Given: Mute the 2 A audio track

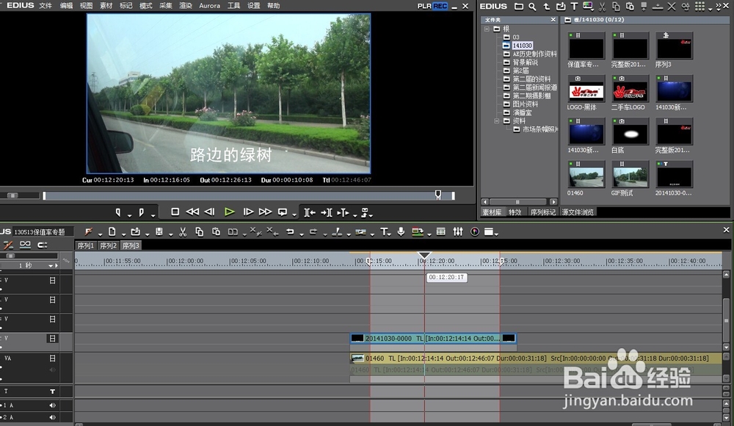Looking at the screenshot, I should [x=52, y=417].
